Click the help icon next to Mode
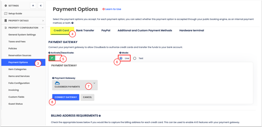 point(120,53)
